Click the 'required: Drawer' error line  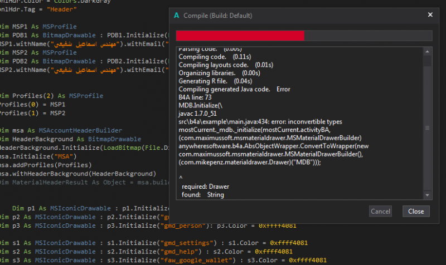pyautogui.click(x=204, y=187)
